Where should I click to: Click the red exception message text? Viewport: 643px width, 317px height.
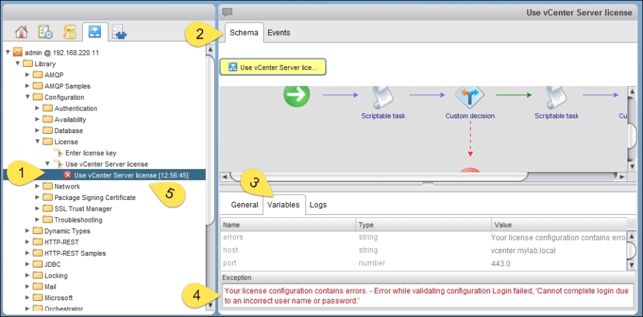click(426, 296)
